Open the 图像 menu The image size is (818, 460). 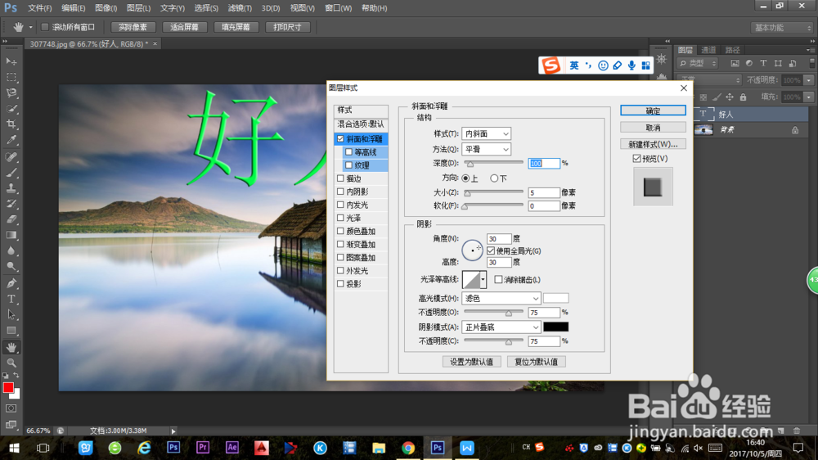106,8
